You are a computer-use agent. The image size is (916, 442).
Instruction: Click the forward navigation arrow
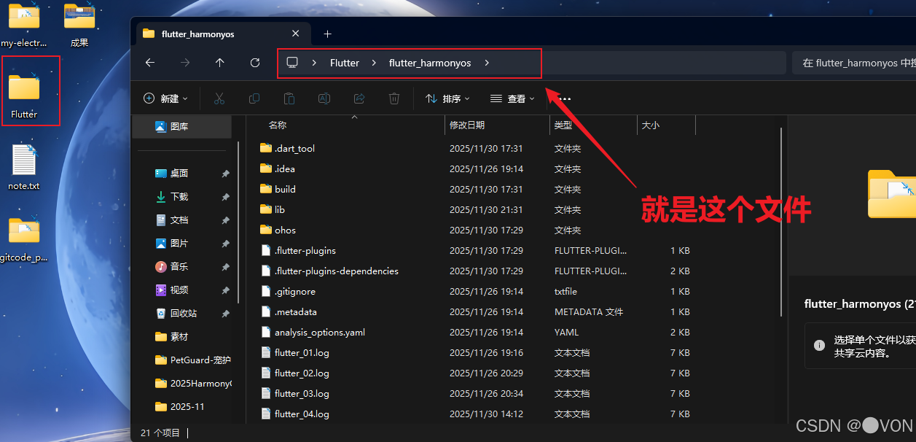click(x=185, y=63)
